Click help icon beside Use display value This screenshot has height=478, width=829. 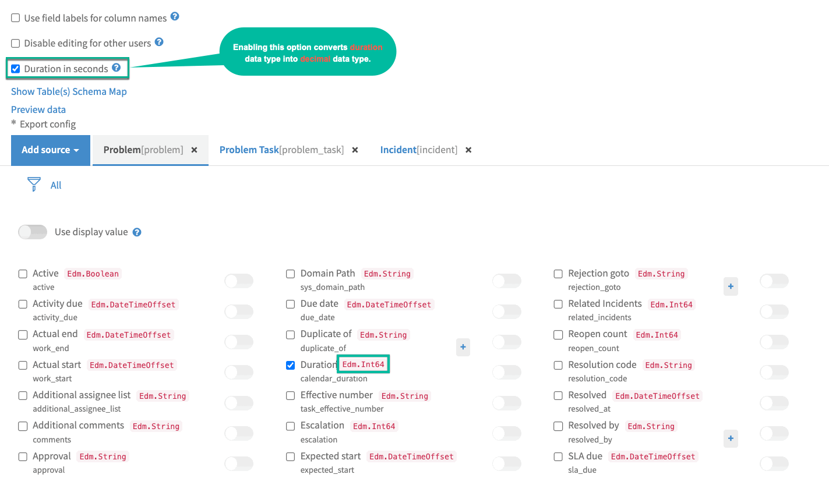[137, 232]
